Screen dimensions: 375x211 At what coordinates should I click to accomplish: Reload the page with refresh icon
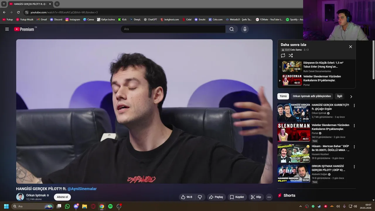click(x=18, y=12)
